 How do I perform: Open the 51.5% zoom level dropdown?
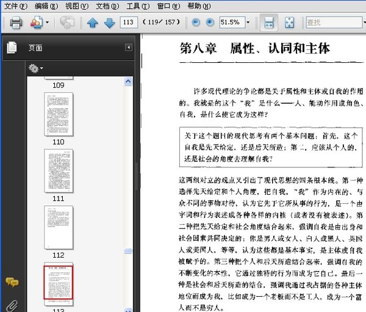point(249,23)
